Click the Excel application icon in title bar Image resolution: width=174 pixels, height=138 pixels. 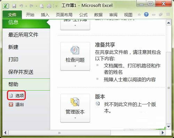(6, 6)
